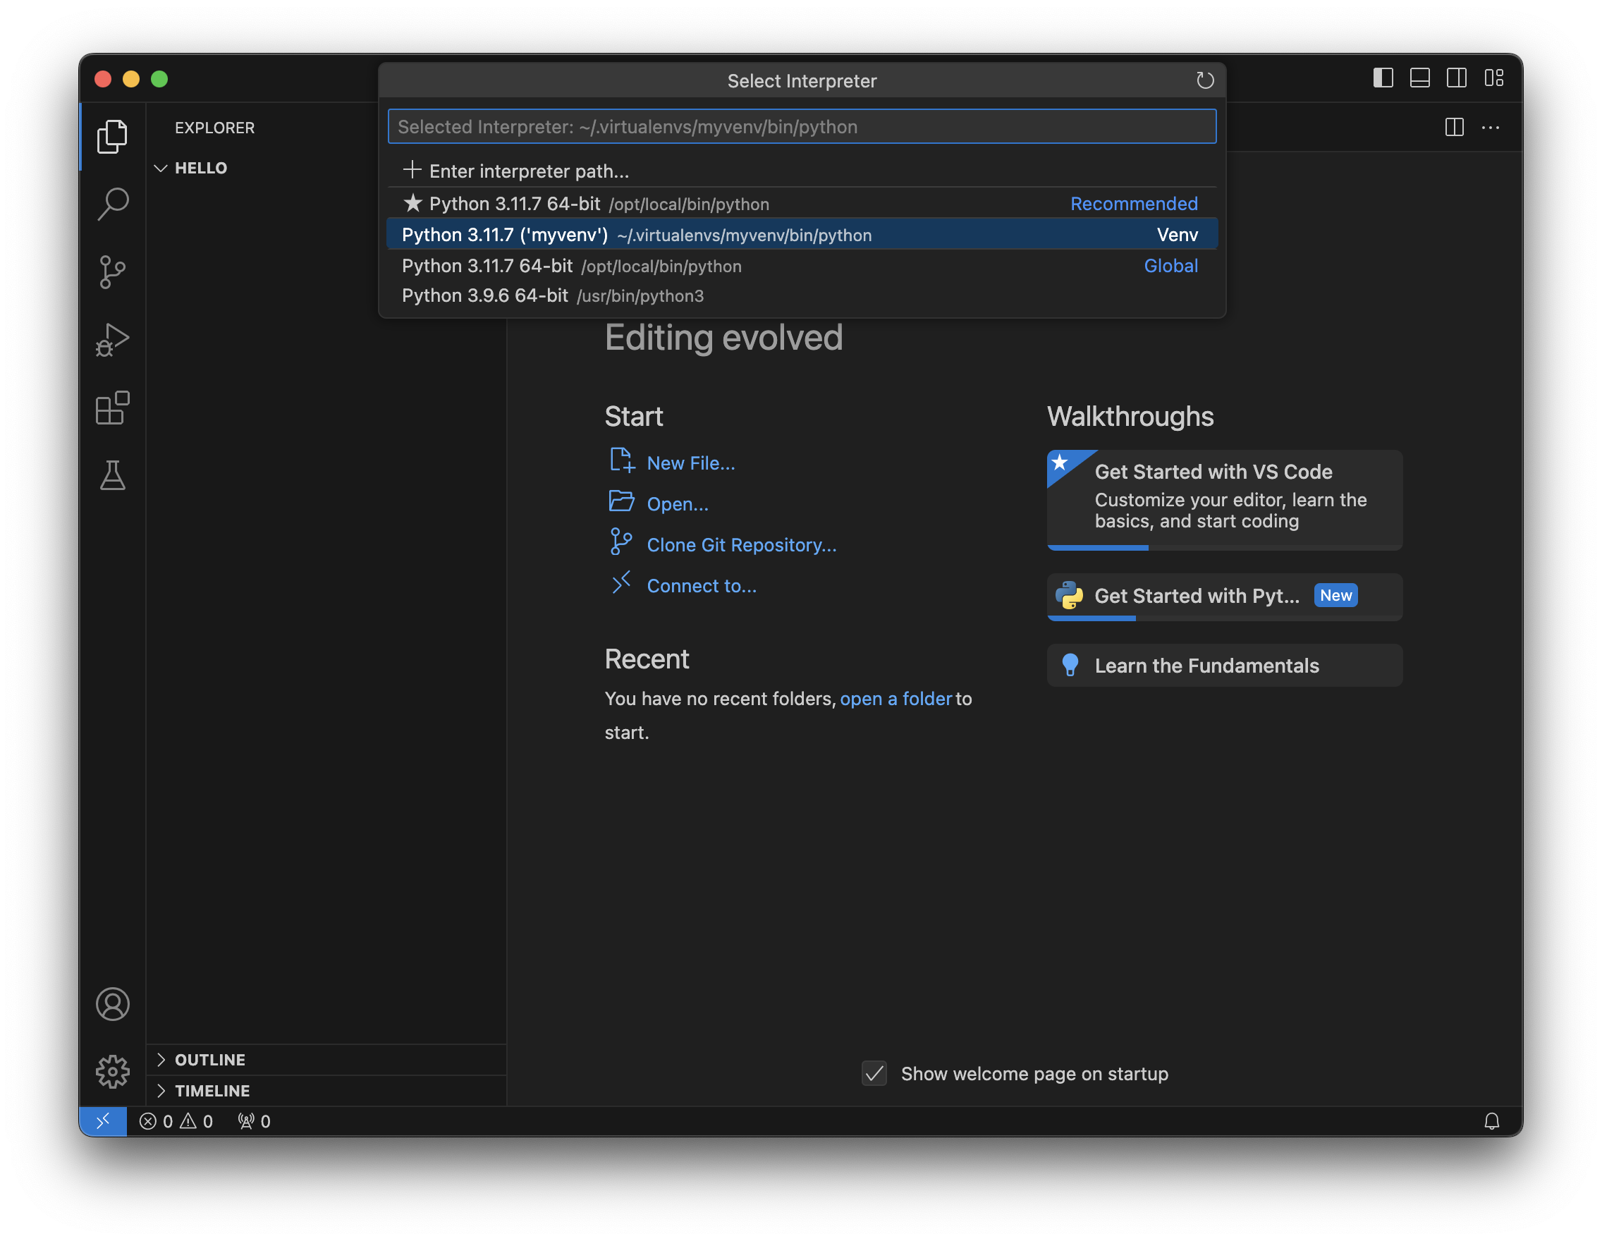The width and height of the screenshot is (1602, 1241).
Task: Click the open a folder link
Action: (x=896, y=698)
